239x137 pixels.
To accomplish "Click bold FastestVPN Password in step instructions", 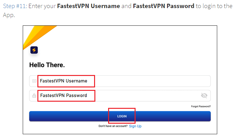I will [x=164, y=6].
